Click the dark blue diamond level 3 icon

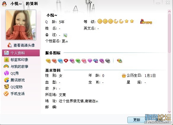point(96,61)
